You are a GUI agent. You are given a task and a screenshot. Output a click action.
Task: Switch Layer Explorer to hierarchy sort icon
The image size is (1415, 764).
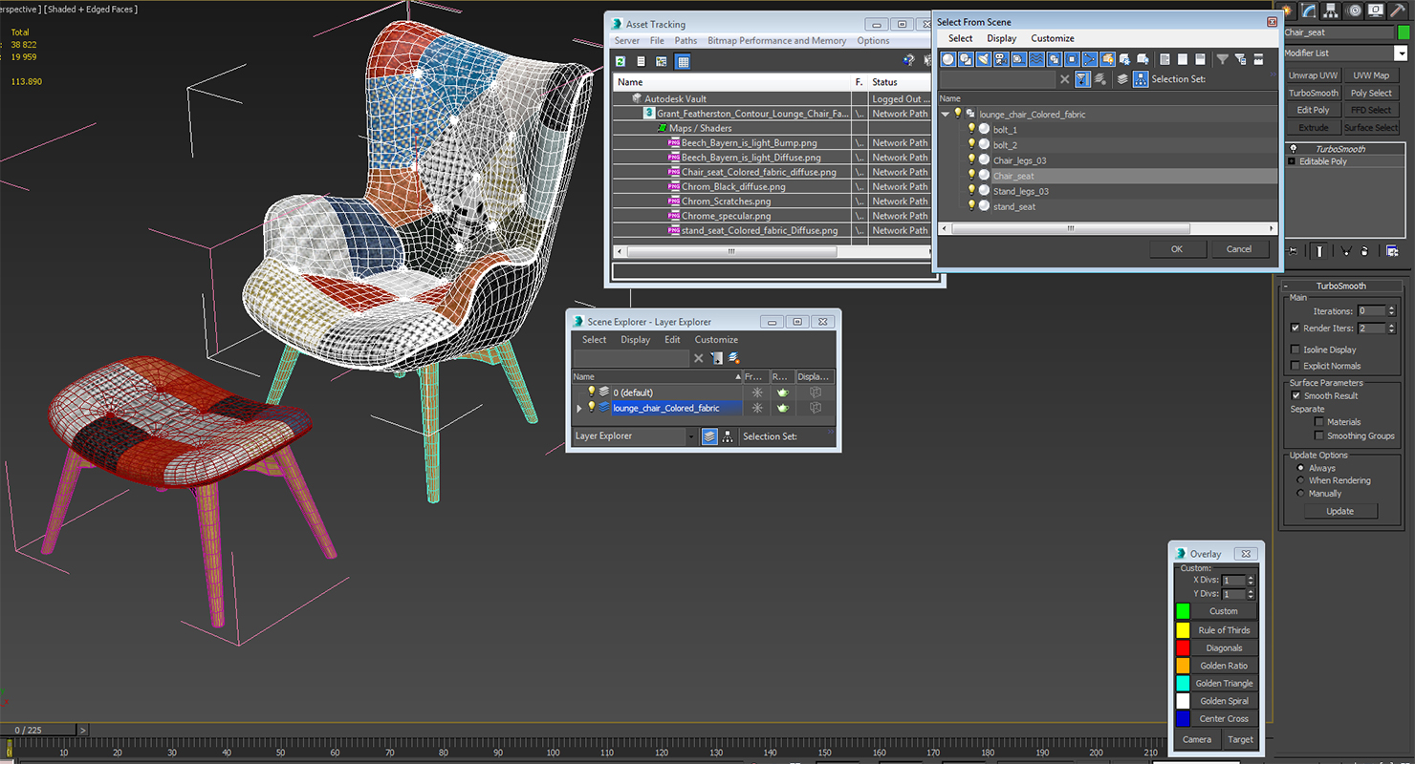coord(728,436)
